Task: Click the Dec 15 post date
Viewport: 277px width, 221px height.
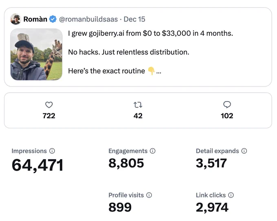Action: coord(134,19)
